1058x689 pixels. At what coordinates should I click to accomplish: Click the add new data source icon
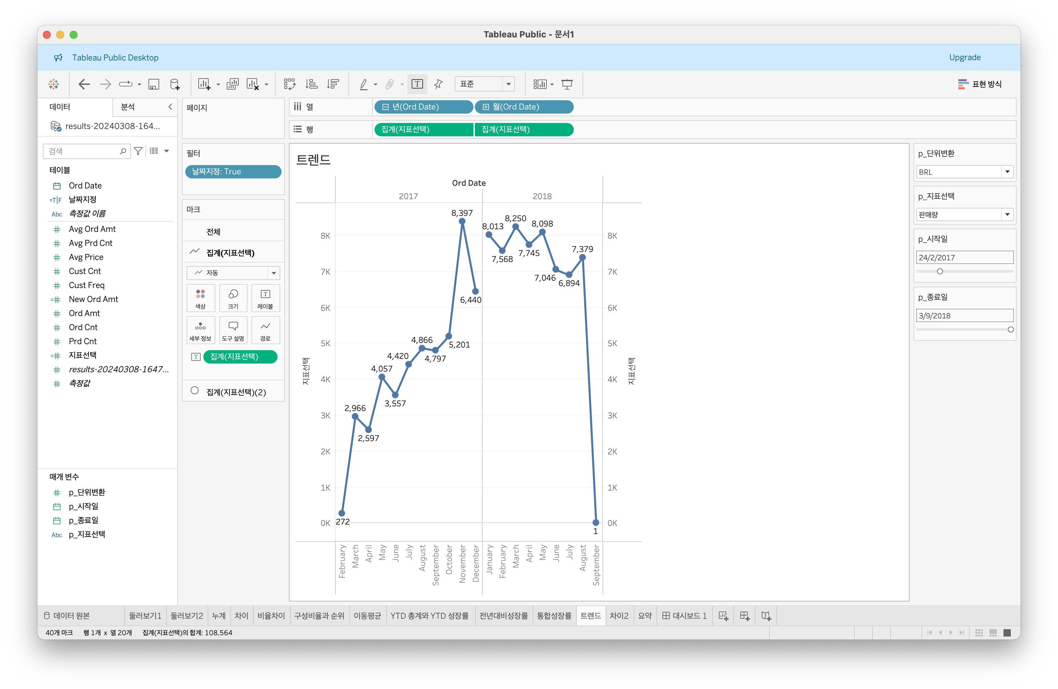point(175,84)
